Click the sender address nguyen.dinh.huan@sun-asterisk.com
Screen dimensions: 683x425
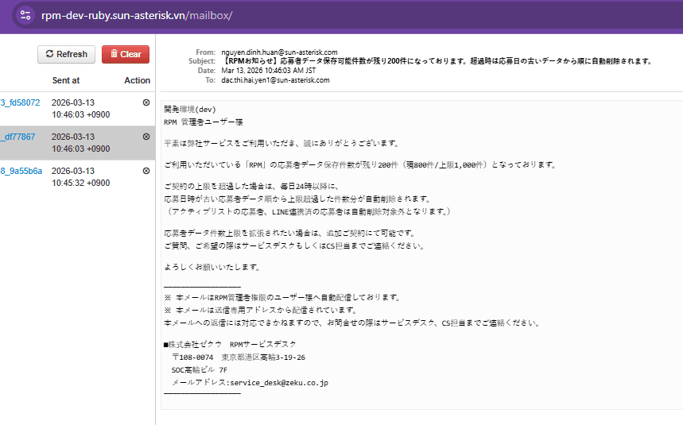coord(278,52)
